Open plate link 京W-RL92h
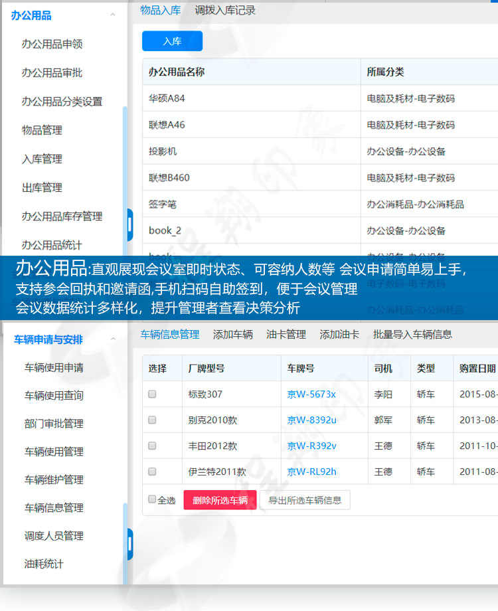 click(311, 472)
